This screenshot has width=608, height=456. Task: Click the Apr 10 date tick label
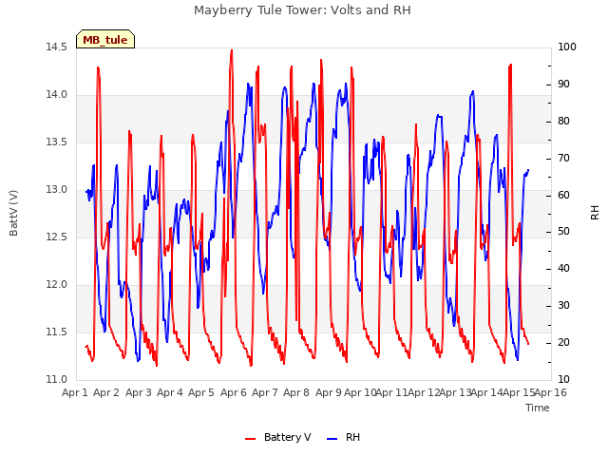point(361,392)
